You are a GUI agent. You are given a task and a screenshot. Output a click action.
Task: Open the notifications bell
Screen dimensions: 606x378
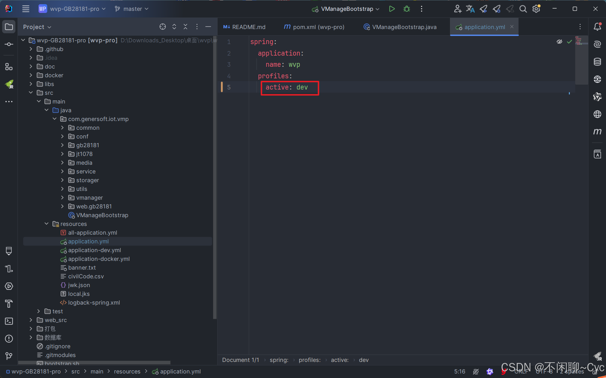pyautogui.click(x=597, y=27)
